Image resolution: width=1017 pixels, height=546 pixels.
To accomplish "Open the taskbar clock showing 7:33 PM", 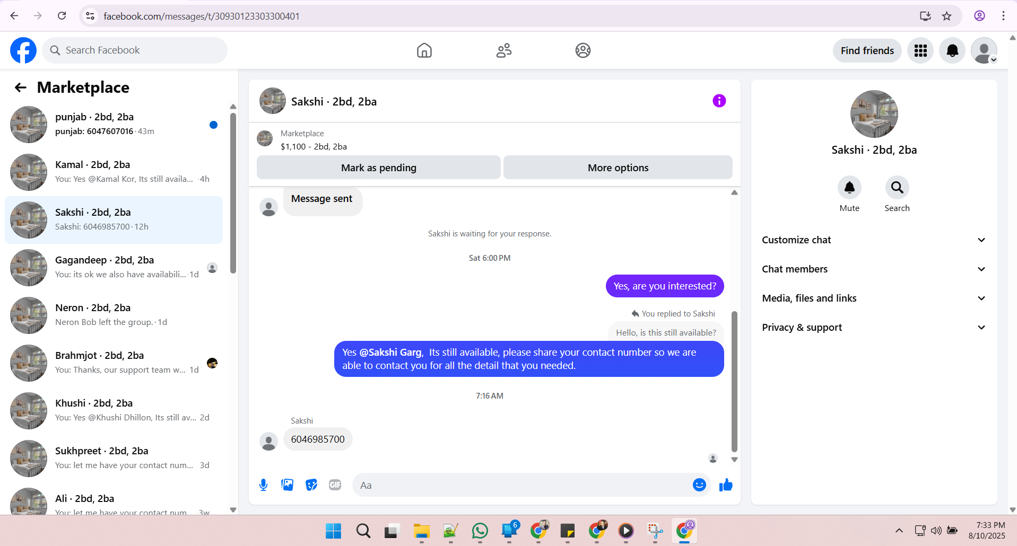I will coord(986,531).
